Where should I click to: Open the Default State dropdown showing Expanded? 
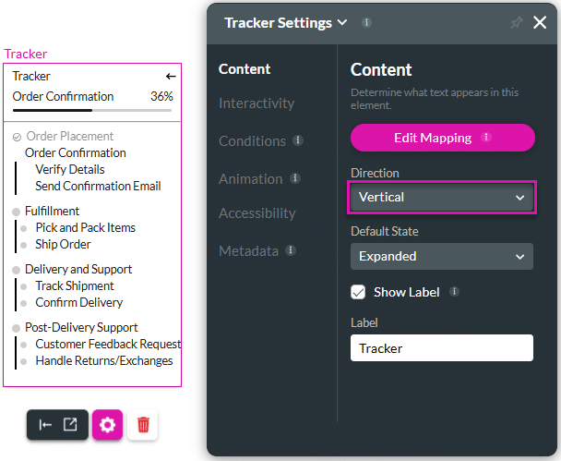[442, 256]
